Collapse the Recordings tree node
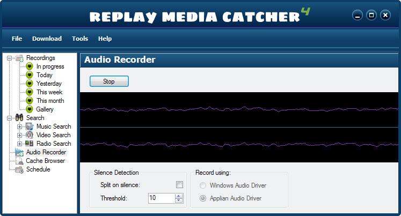 tap(9, 58)
